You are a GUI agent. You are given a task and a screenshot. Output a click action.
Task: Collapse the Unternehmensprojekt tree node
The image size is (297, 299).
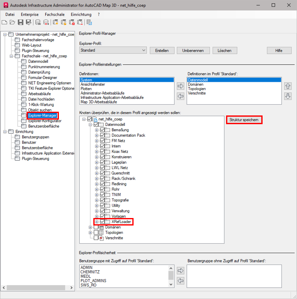(5, 34)
